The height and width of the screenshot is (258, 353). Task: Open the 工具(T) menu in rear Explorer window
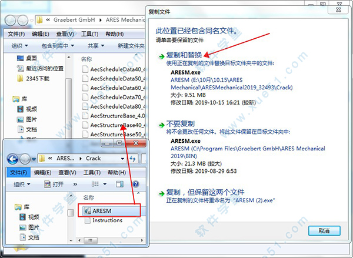89,33
